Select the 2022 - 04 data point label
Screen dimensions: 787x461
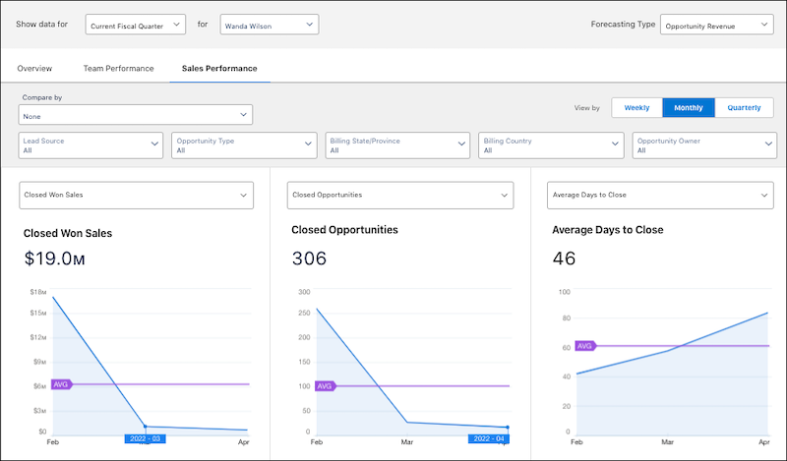[x=489, y=439]
